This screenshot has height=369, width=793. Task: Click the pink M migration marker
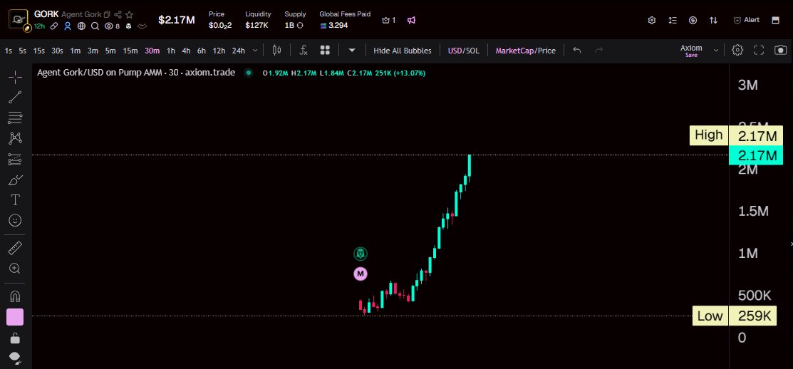(360, 274)
